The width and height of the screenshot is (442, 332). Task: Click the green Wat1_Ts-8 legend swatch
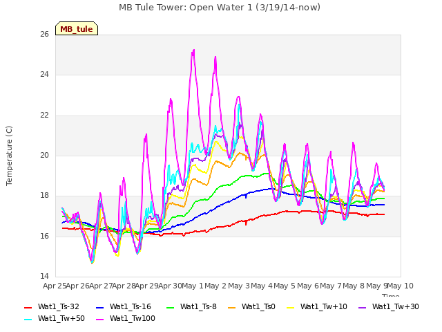(171, 307)
